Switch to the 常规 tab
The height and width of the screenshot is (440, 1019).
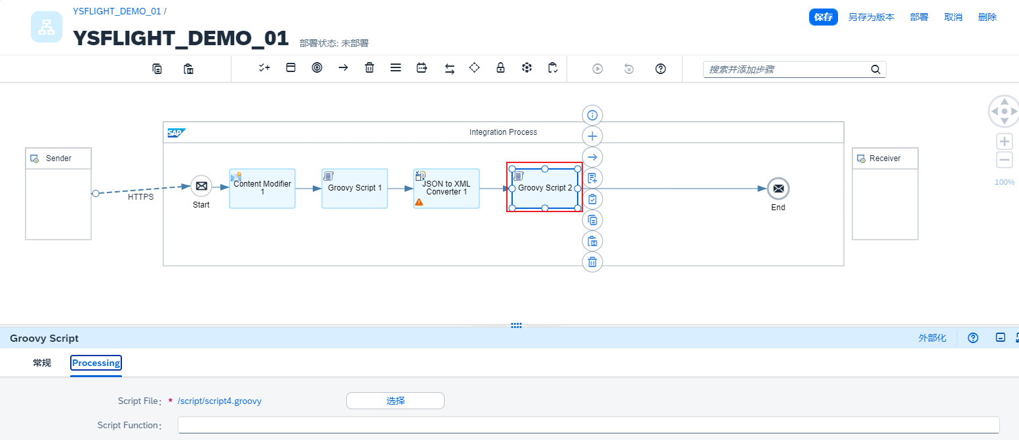[42, 363]
